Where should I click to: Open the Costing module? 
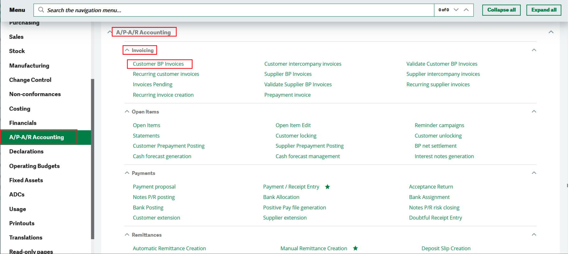pos(20,109)
